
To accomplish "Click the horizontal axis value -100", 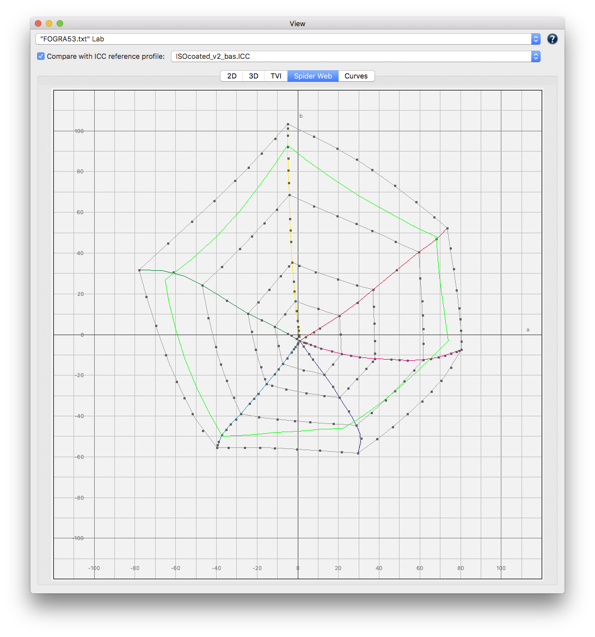I will click(94, 568).
